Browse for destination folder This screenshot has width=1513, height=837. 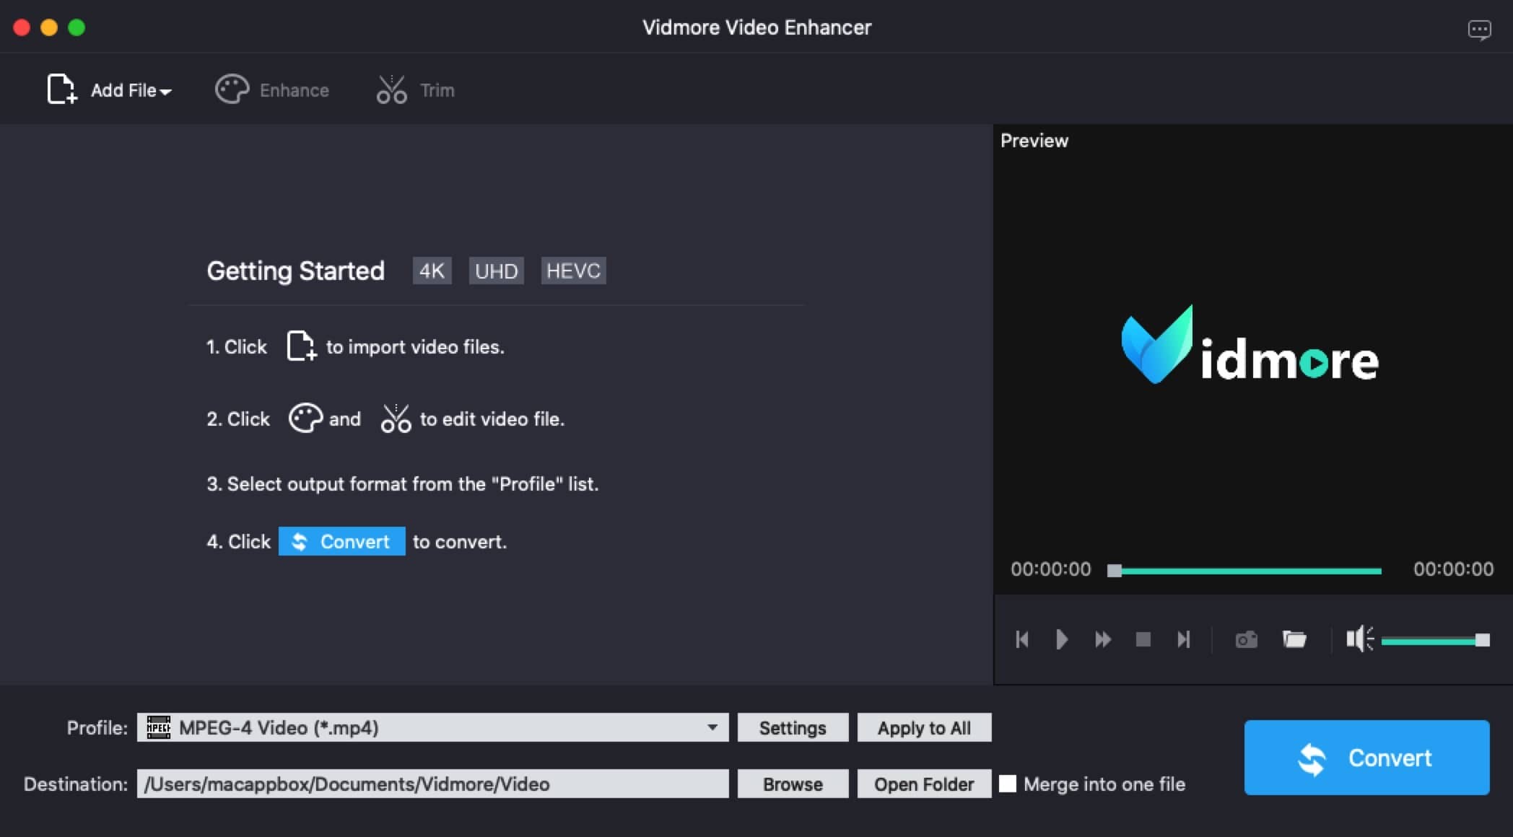click(793, 784)
